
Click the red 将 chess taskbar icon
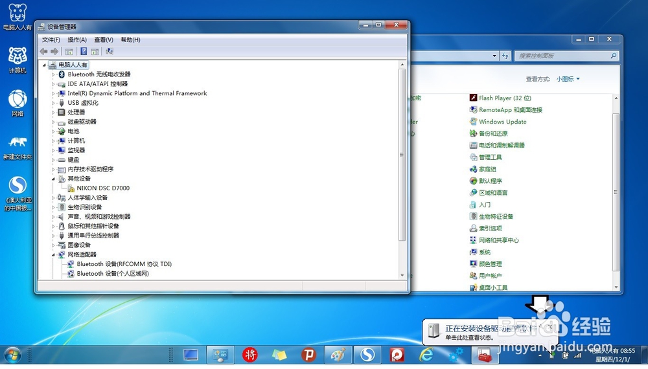[x=250, y=355]
